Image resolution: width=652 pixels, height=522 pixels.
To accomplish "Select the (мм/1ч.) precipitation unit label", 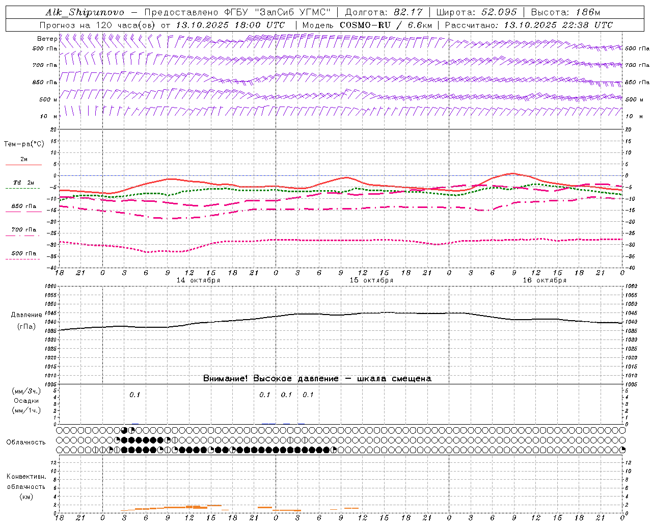I will (x=26, y=410).
